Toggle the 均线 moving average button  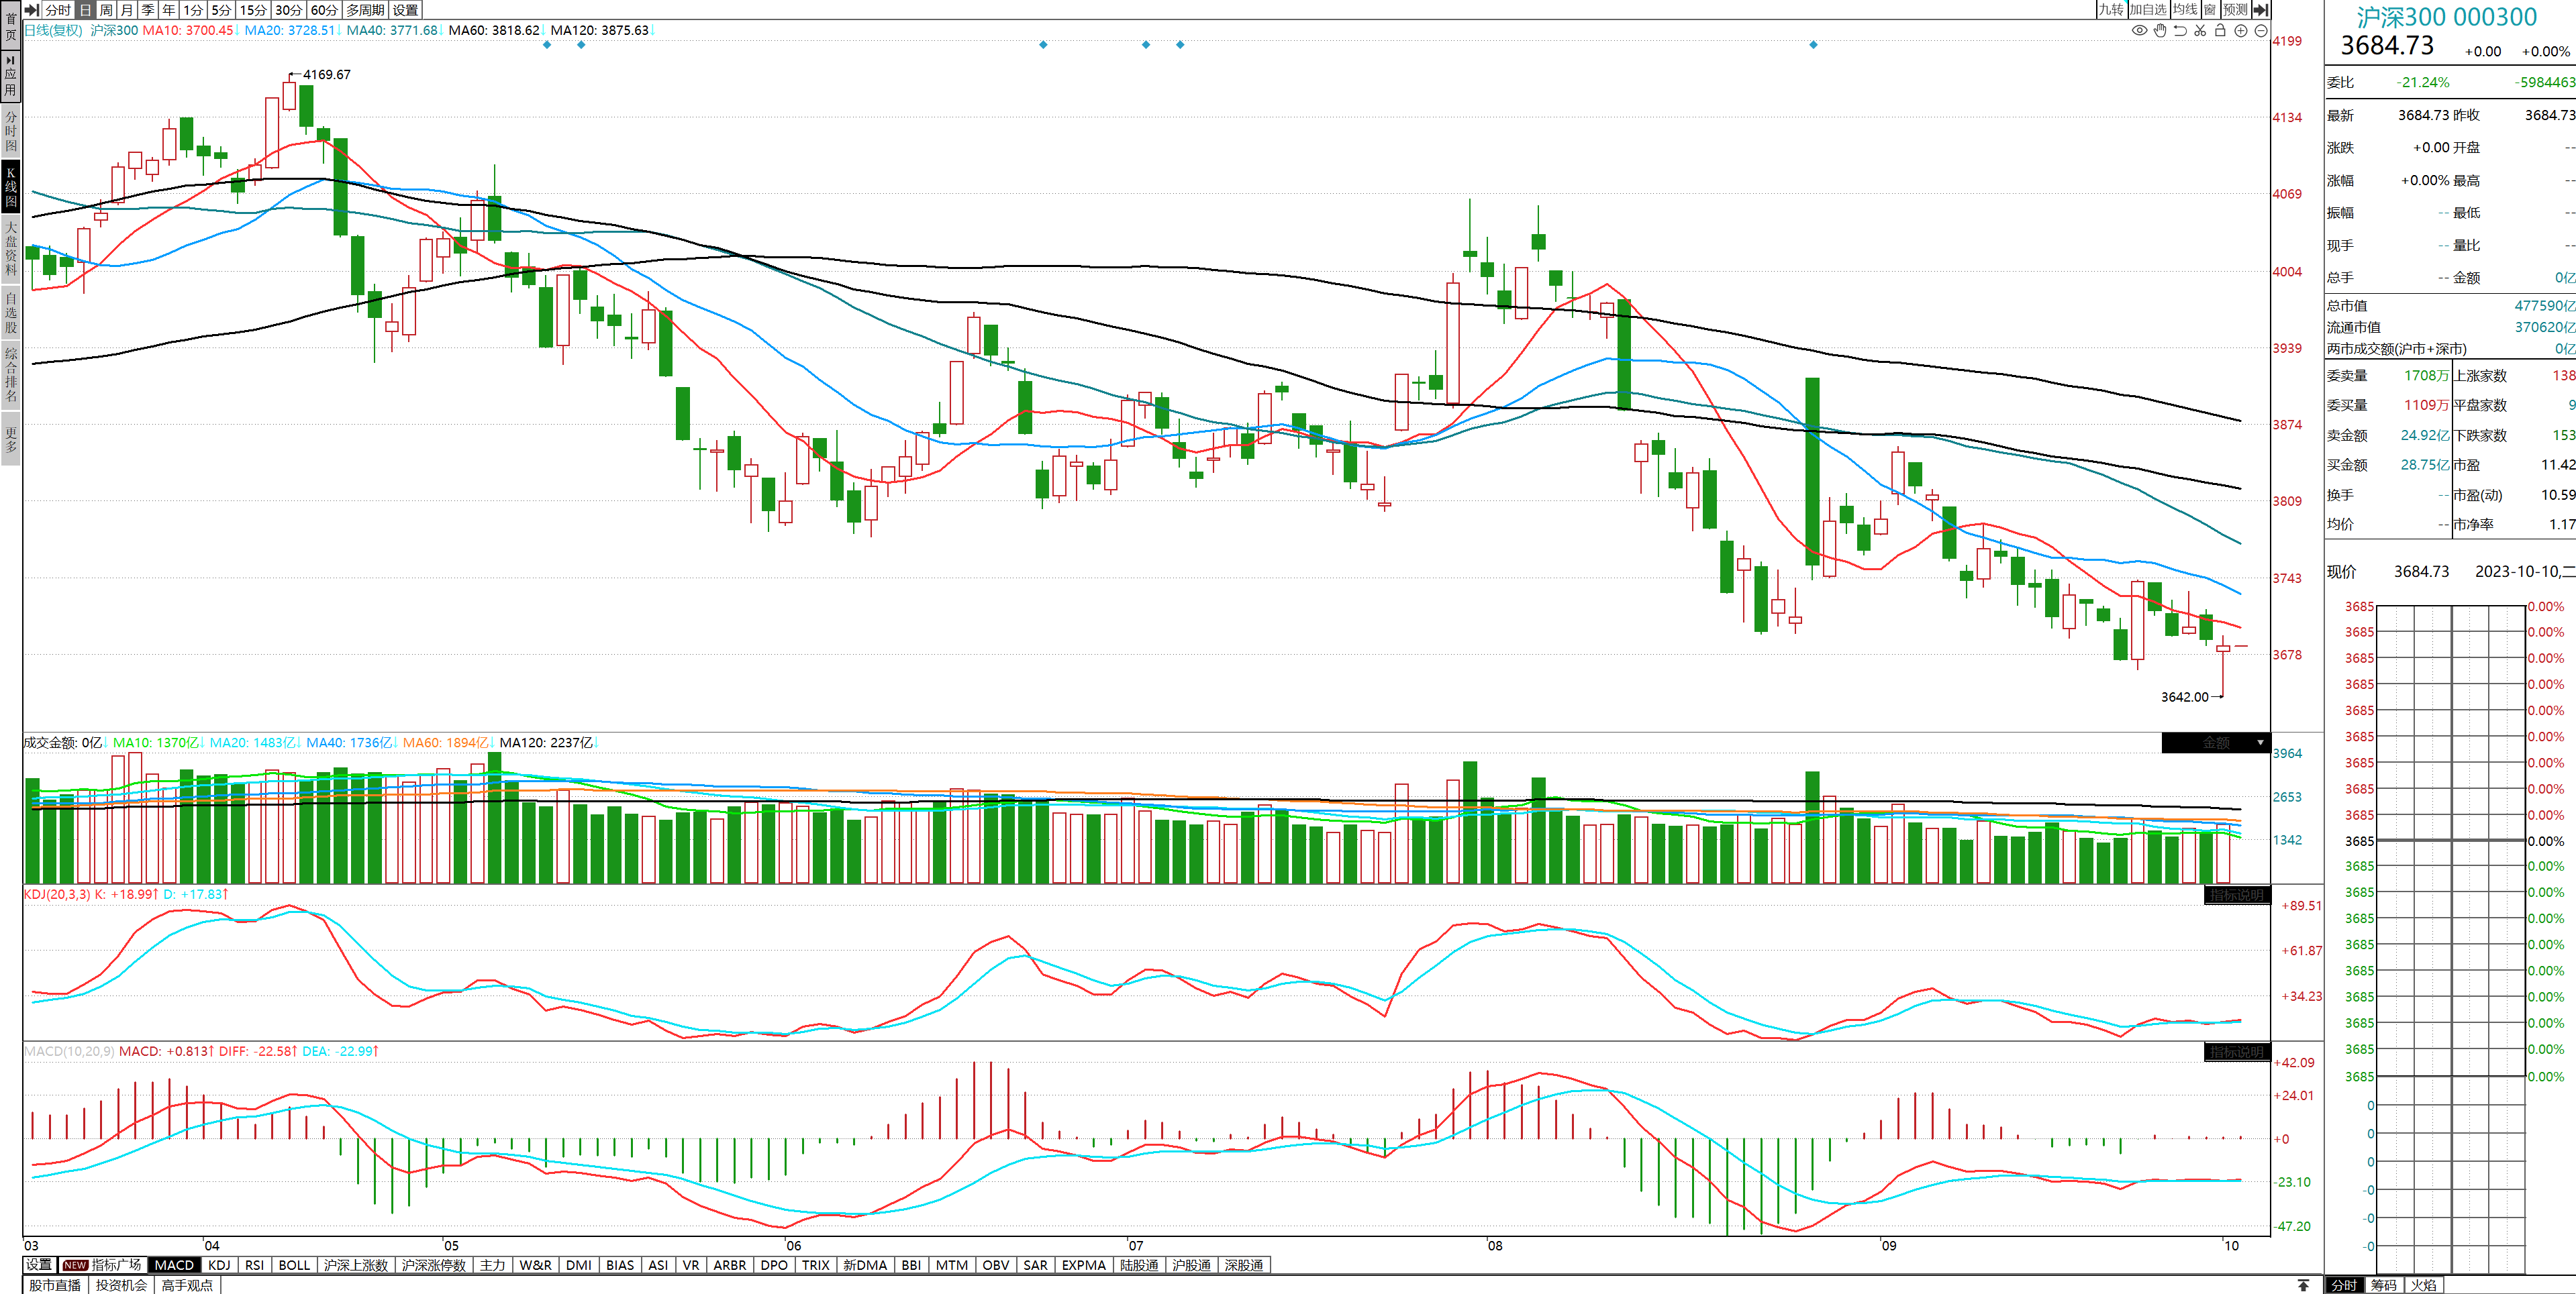point(2185,10)
